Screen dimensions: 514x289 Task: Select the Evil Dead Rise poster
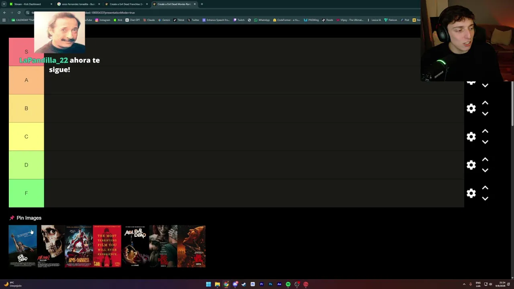click(163, 246)
